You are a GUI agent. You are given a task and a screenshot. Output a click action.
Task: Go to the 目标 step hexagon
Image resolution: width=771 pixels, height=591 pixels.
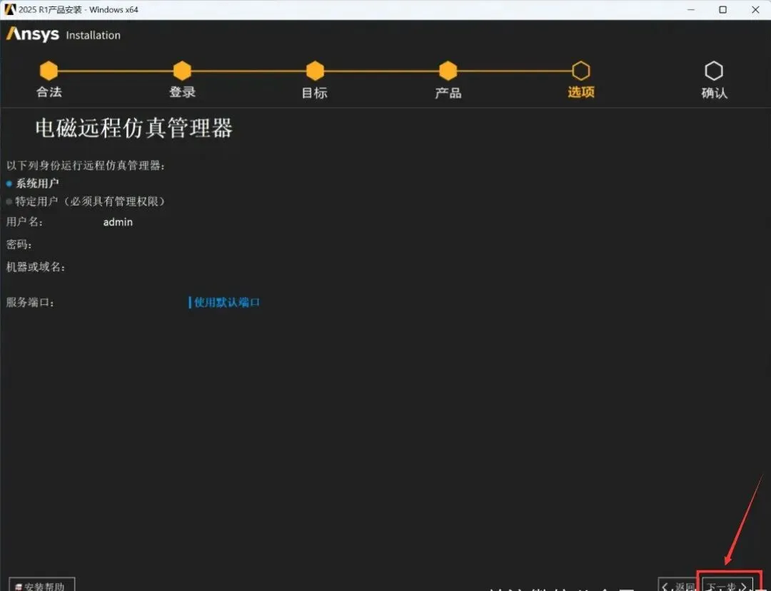tap(315, 71)
